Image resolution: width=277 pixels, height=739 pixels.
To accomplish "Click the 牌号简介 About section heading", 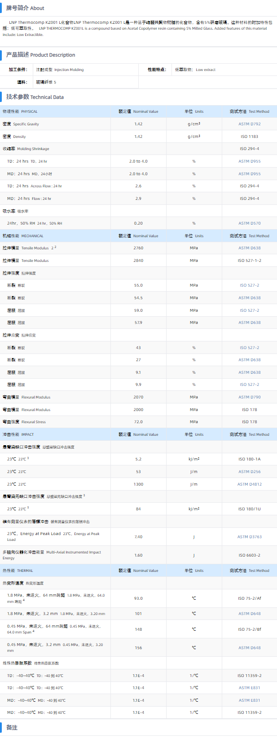I will coord(25,8).
